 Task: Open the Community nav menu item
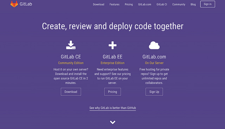click(x=179, y=5)
